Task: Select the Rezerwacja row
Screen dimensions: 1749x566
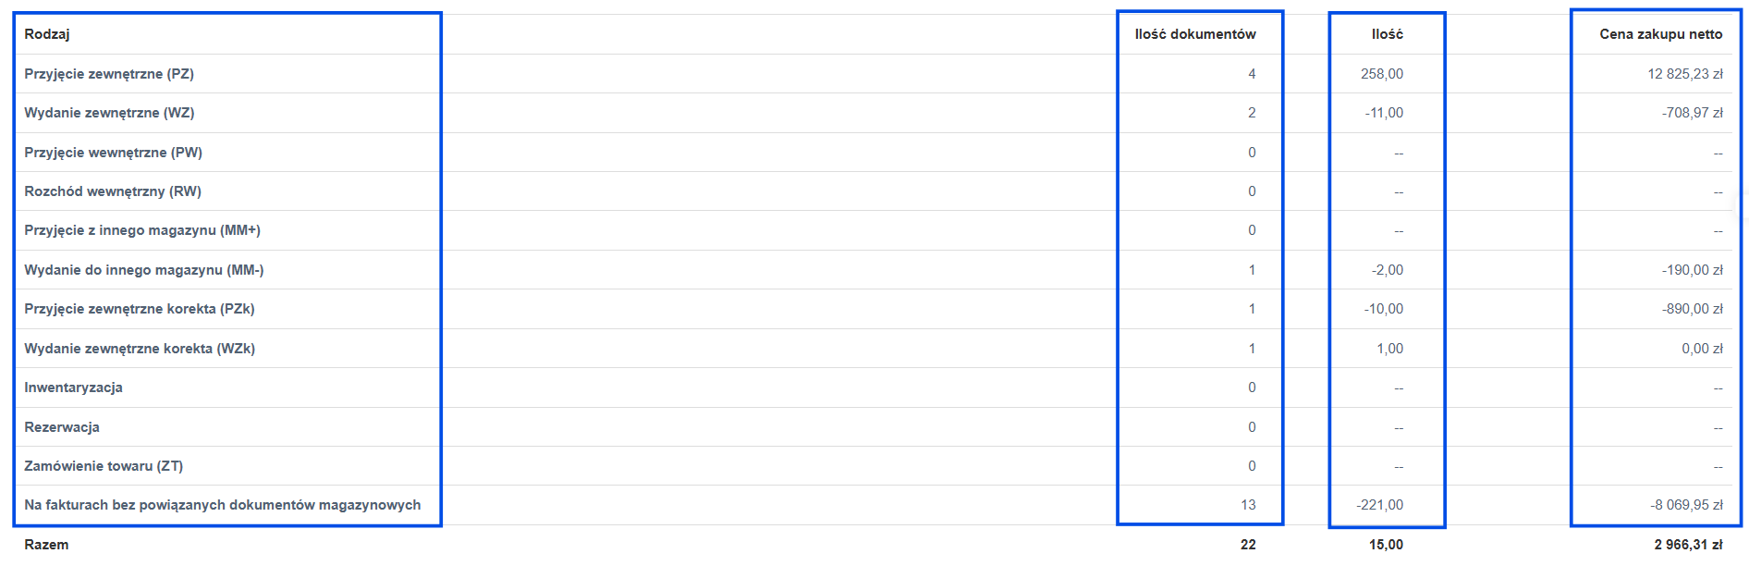Action: click(x=874, y=427)
